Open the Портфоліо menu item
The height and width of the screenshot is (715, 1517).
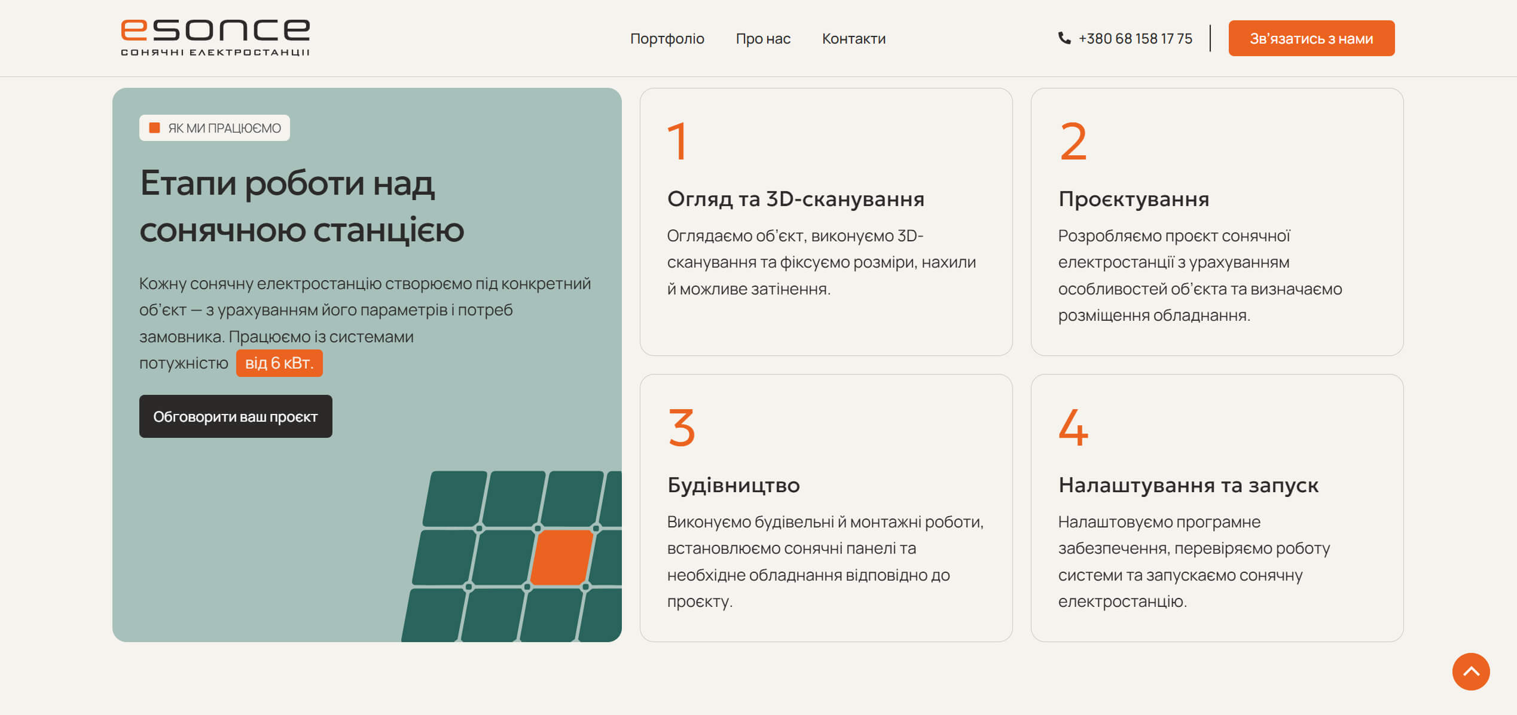[667, 39]
